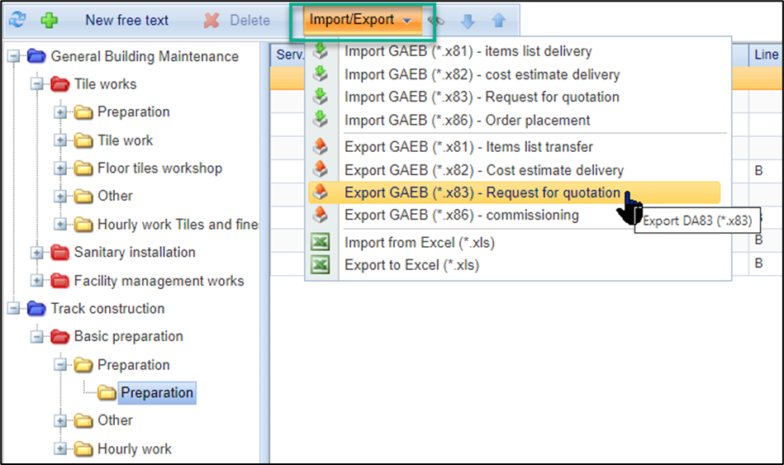Click the New free text button
The height and width of the screenshot is (465, 784).
(126, 20)
